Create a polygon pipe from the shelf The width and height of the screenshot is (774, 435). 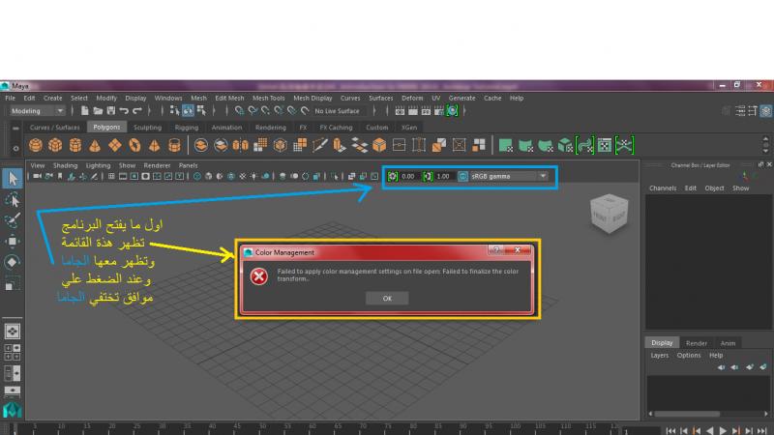coord(174,145)
